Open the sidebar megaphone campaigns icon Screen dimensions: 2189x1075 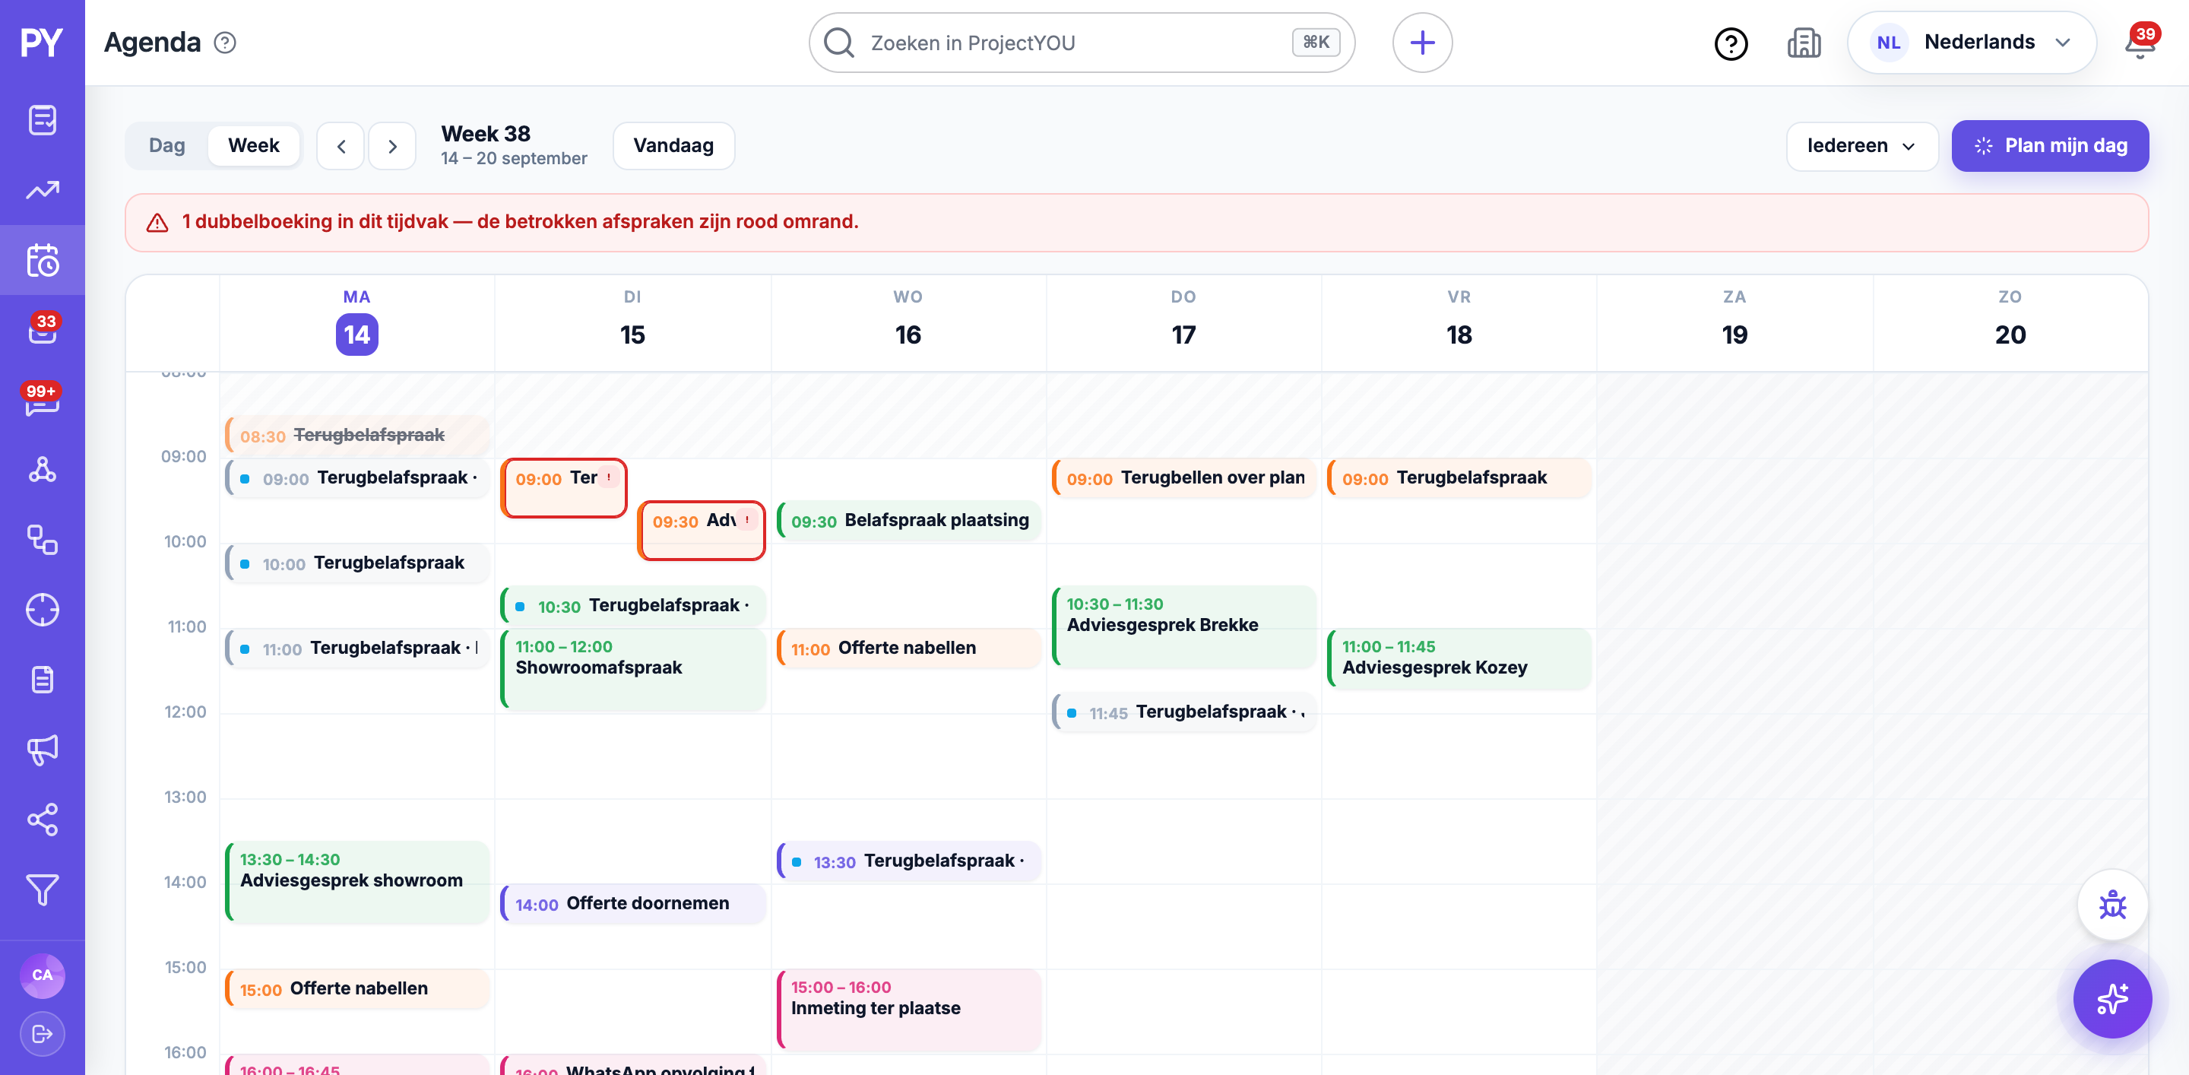click(43, 750)
